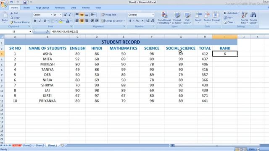The width and height of the screenshot is (269, 151).
Task: Click Merge & Center button
Action: 112,21
